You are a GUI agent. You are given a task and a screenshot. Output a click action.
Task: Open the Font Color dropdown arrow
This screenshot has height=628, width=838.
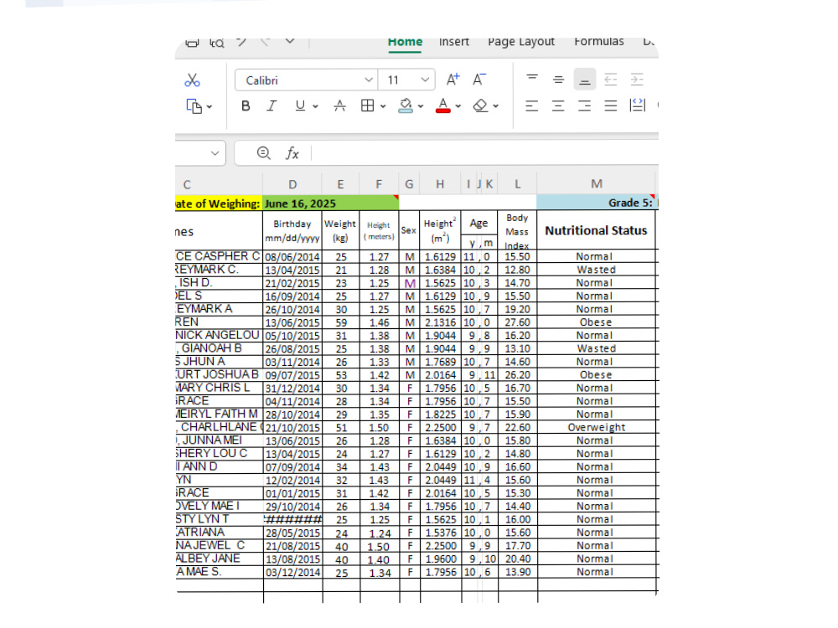pyautogui.click(x=458, y=106)
